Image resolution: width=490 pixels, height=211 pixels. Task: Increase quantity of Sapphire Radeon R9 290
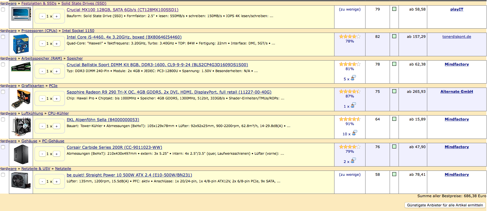click(x=56, y=98)
